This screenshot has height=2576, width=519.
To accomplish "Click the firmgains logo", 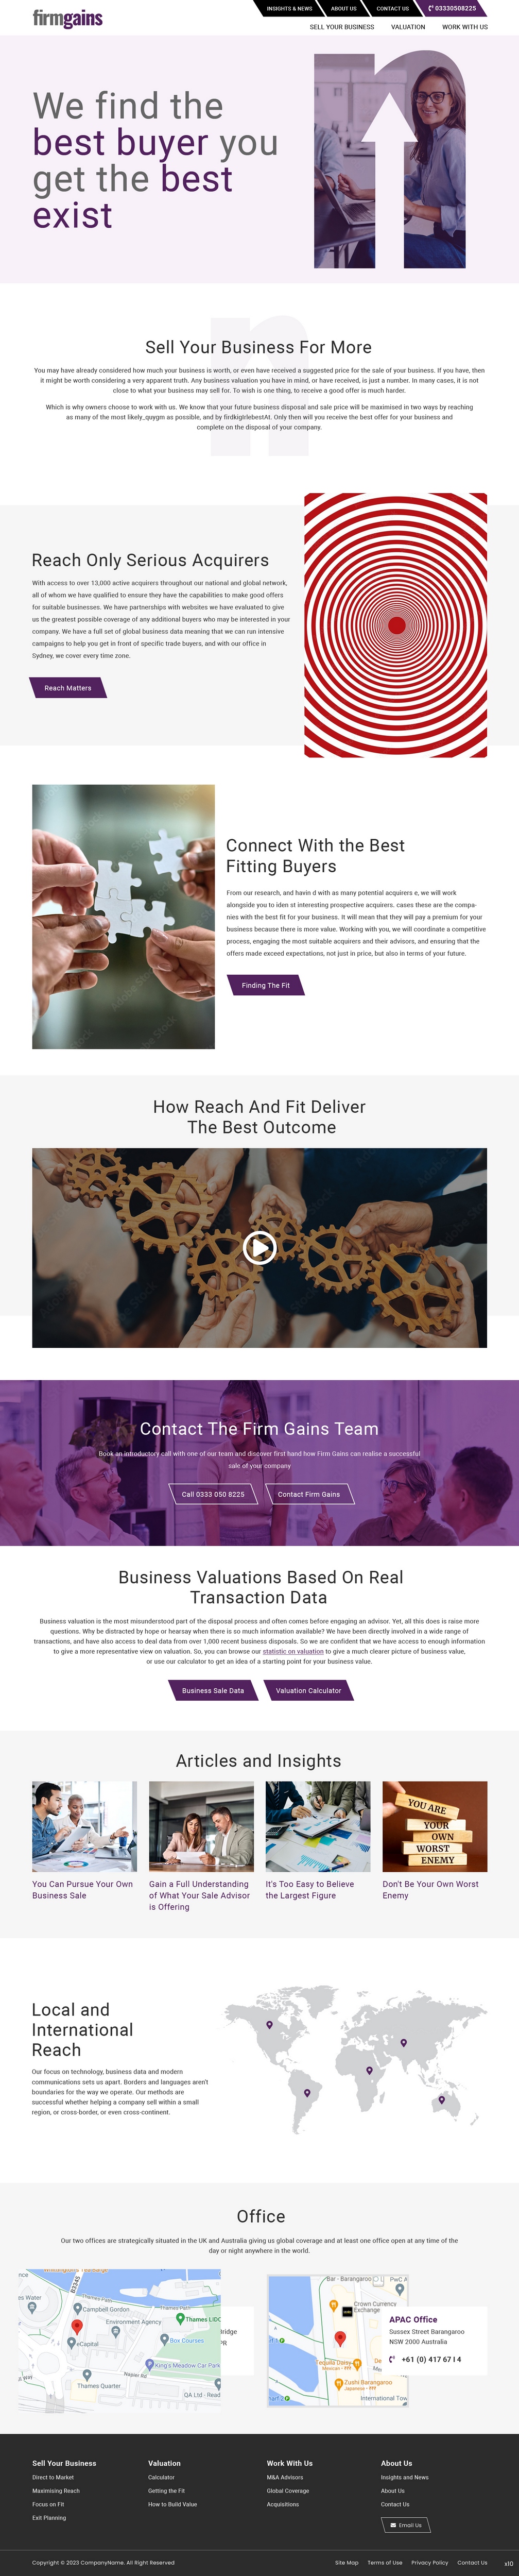I will 67,18.
